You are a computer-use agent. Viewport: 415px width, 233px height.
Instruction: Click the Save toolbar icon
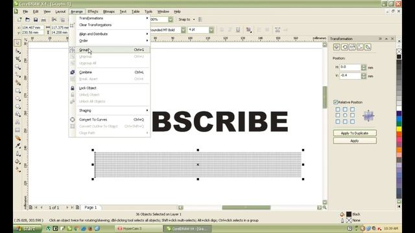click(x=36, y=19)
